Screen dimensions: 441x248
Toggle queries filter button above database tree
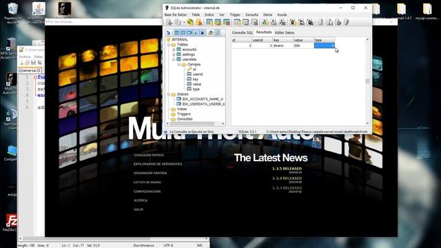[203, 33]
